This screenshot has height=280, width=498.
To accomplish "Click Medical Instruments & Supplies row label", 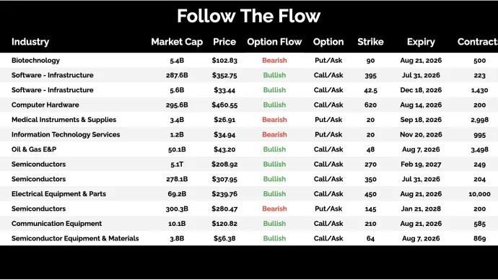I will click(64, 120).
